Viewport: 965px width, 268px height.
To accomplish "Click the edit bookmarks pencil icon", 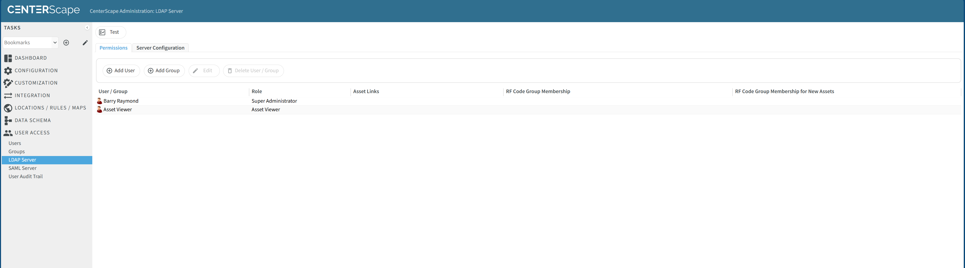I will click(x=85, y=43).
